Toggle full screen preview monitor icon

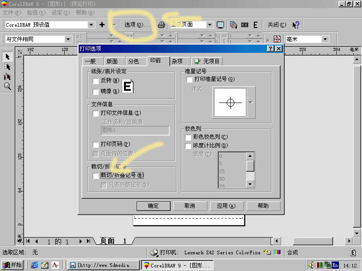pyautogui.click(x=220, y=25)
